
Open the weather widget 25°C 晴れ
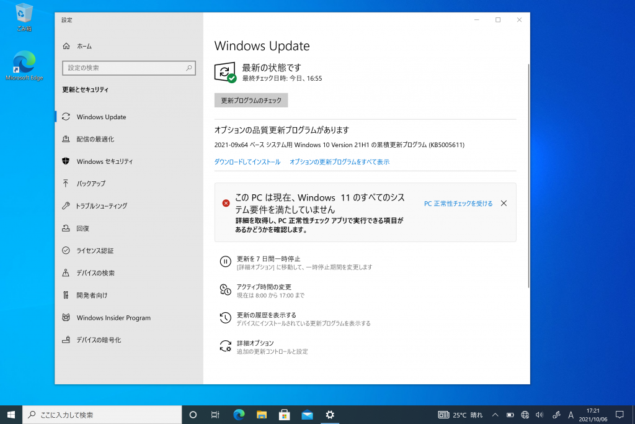click(461, 415)
